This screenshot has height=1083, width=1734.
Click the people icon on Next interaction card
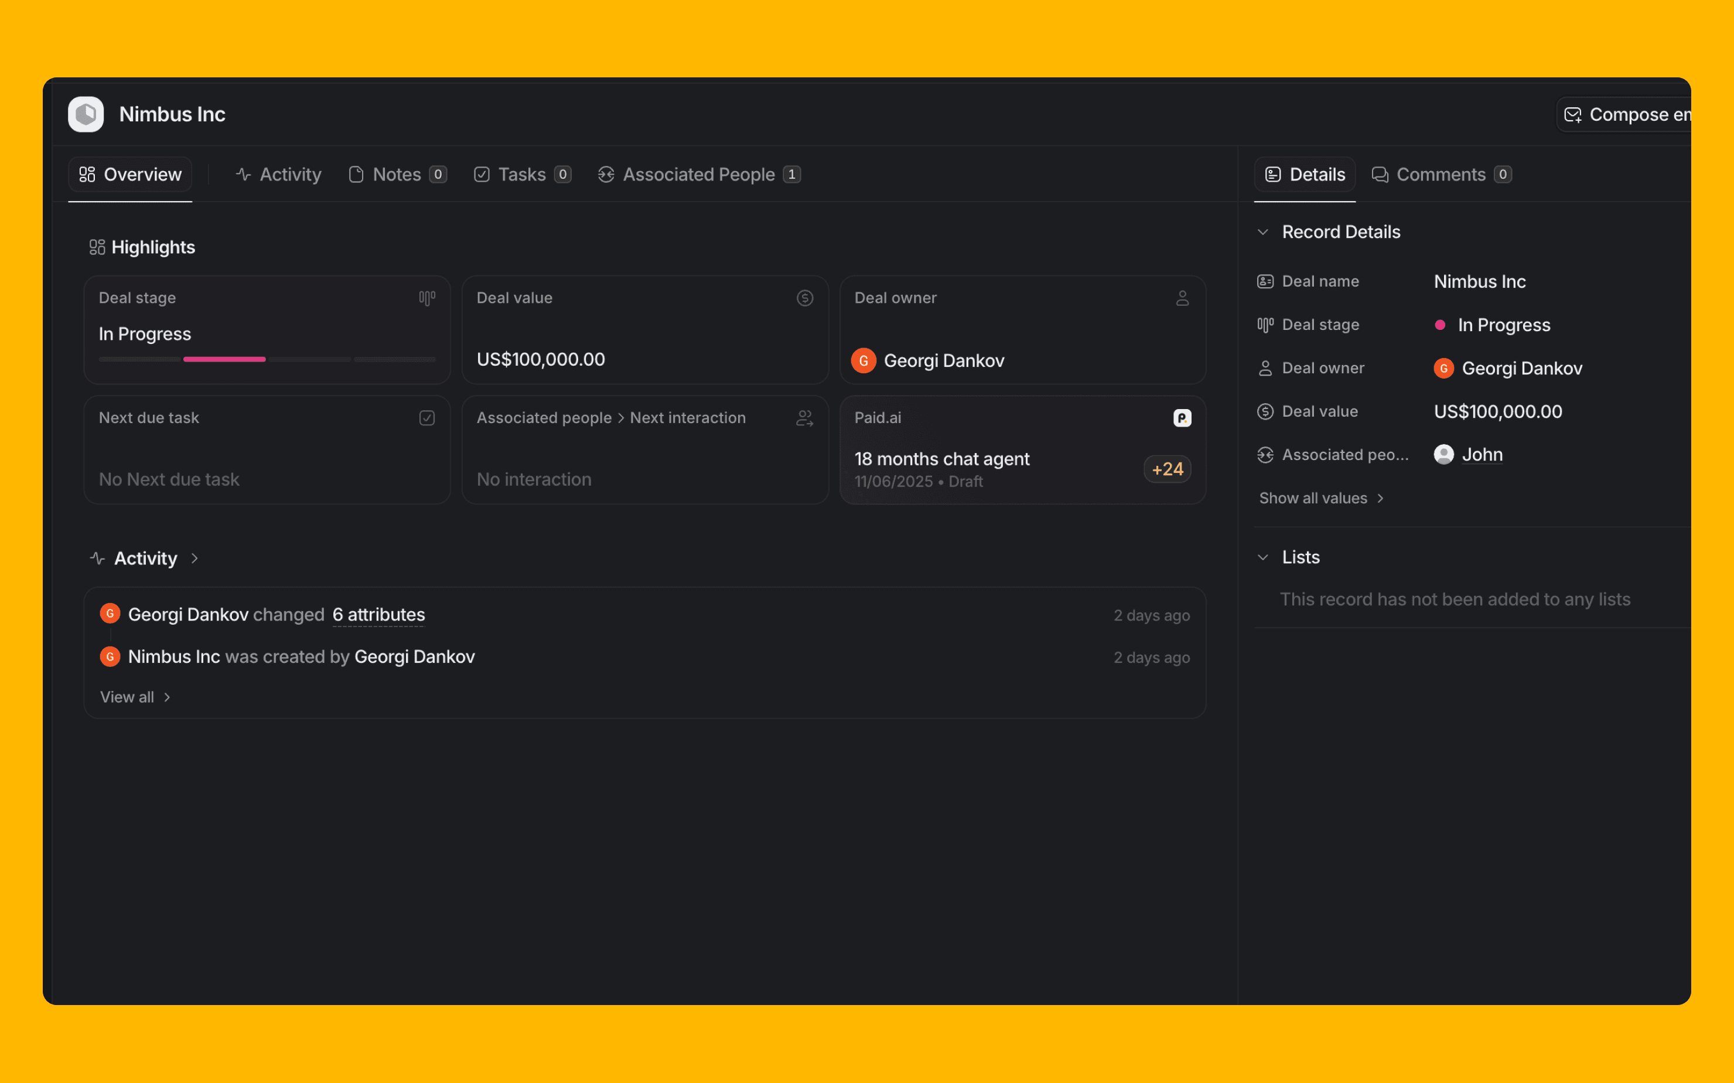point(805,418)
